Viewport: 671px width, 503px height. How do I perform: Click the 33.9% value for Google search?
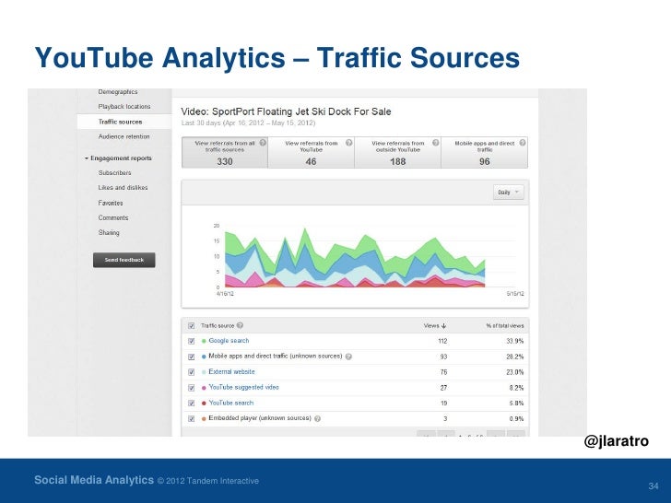[x=515, y=341]
